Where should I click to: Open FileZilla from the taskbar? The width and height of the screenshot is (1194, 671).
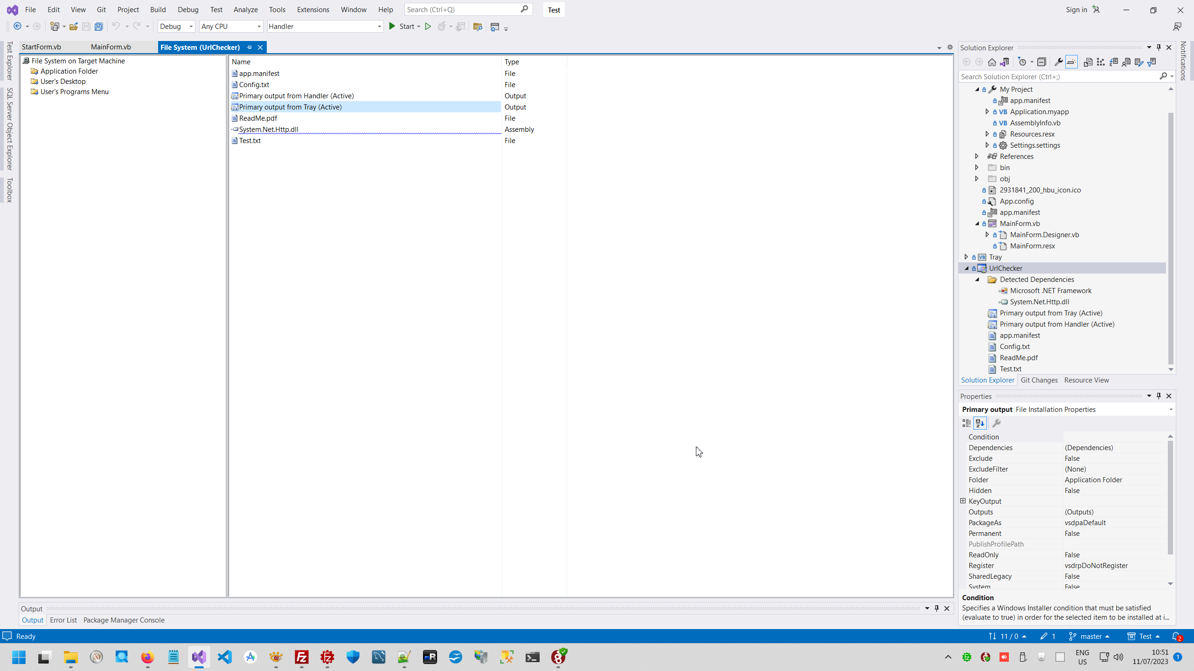(x=302, y=657)
